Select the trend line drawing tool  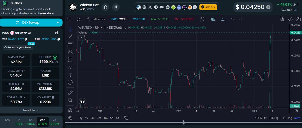(x=70, y=37)
